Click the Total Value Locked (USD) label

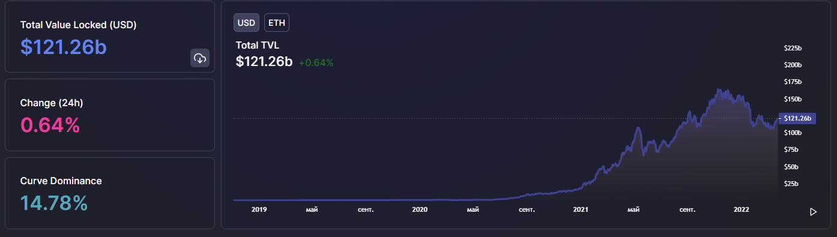point(79,25)
